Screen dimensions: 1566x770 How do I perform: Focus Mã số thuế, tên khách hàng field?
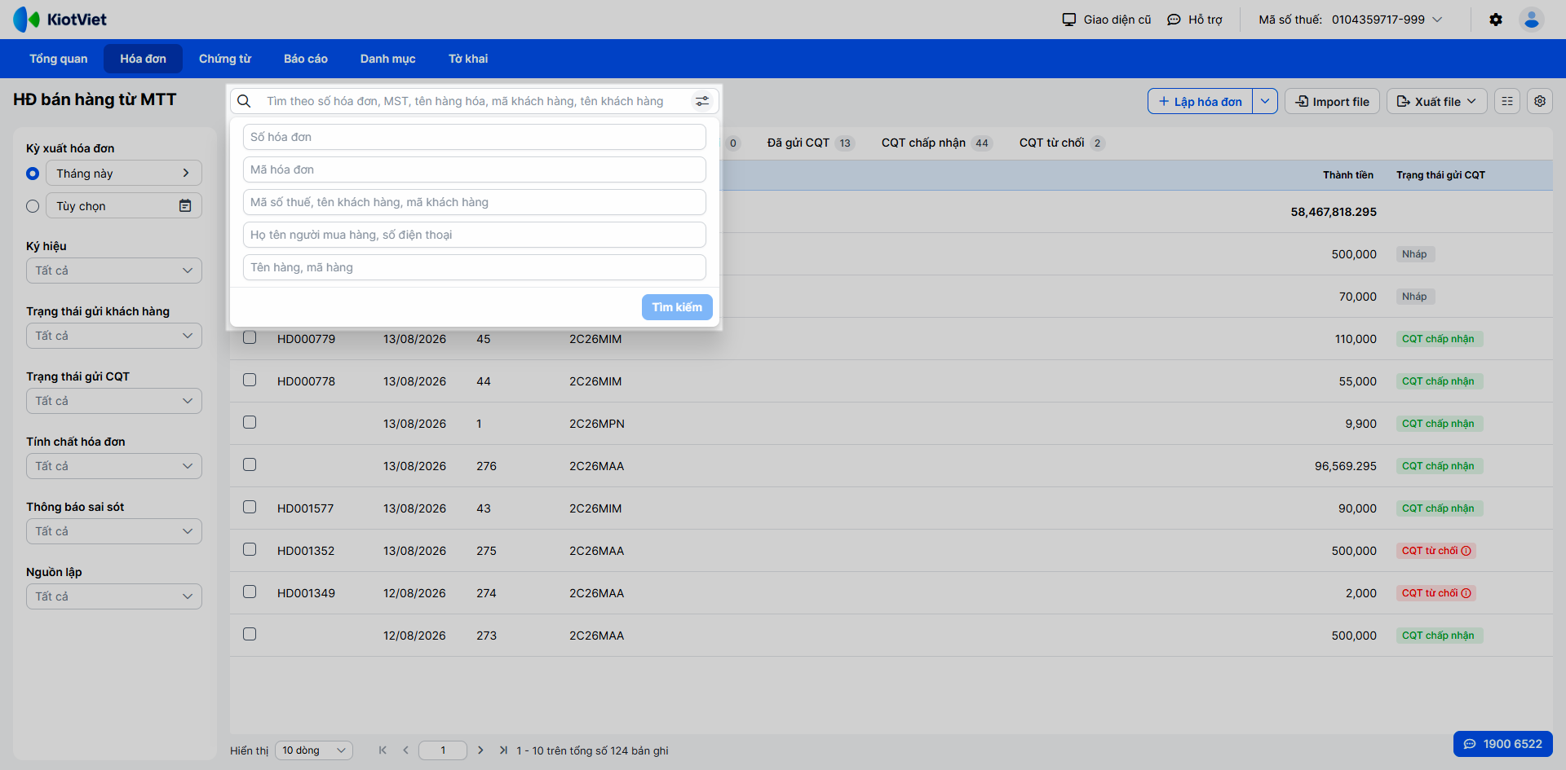click(475, 202)
